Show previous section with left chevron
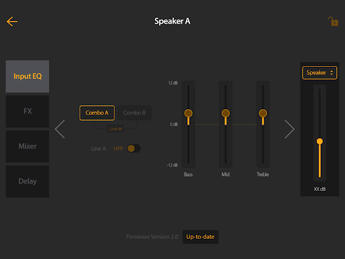 point(60,129)
